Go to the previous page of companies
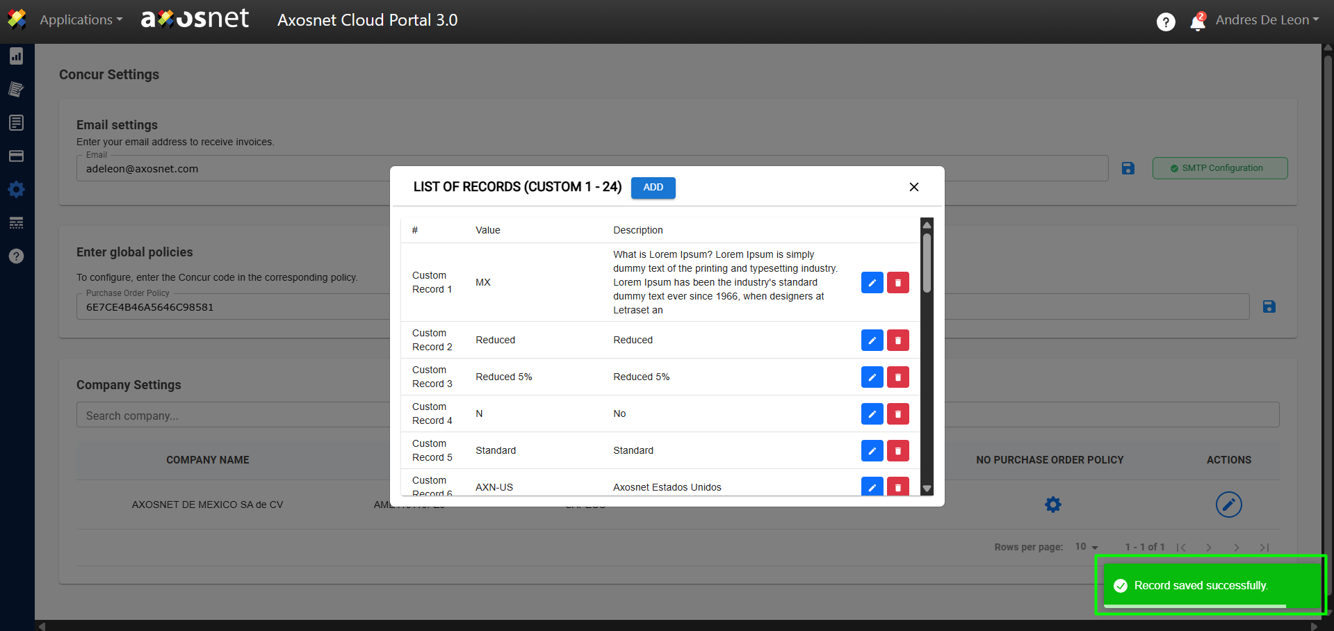Screen dimensions: 1334x631 pos(1209,548)
